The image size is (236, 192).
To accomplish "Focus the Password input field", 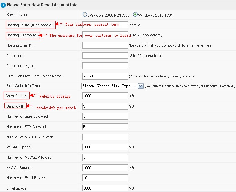I will [105, 56].
